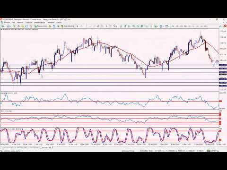Select the M15 timeframe button
The image size is (227, 170).
click(181, 26)
